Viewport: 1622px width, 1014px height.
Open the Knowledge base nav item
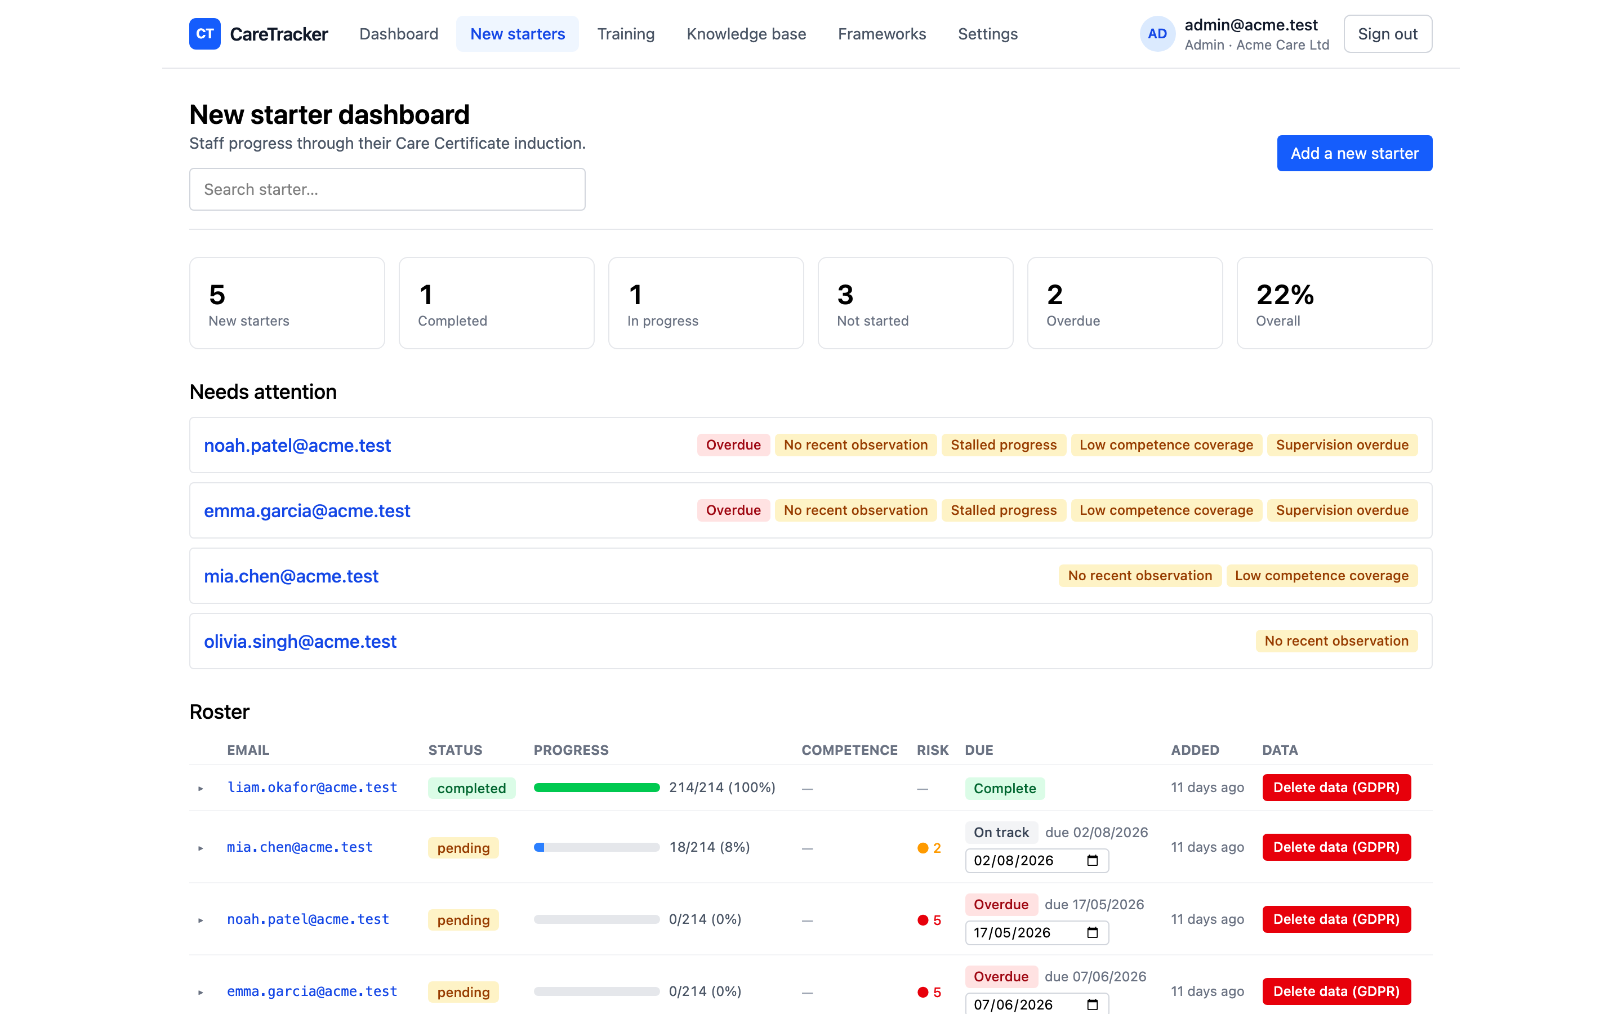point(746,34)
